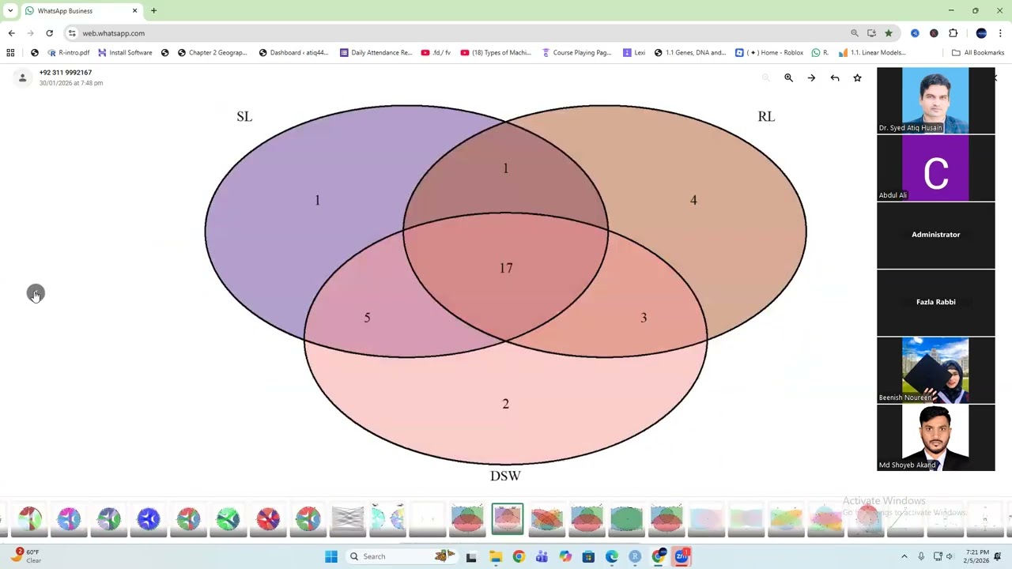Open Chrome three-dot menu
Viewport: 1012px width, 569px height.
coord(1000,33)
